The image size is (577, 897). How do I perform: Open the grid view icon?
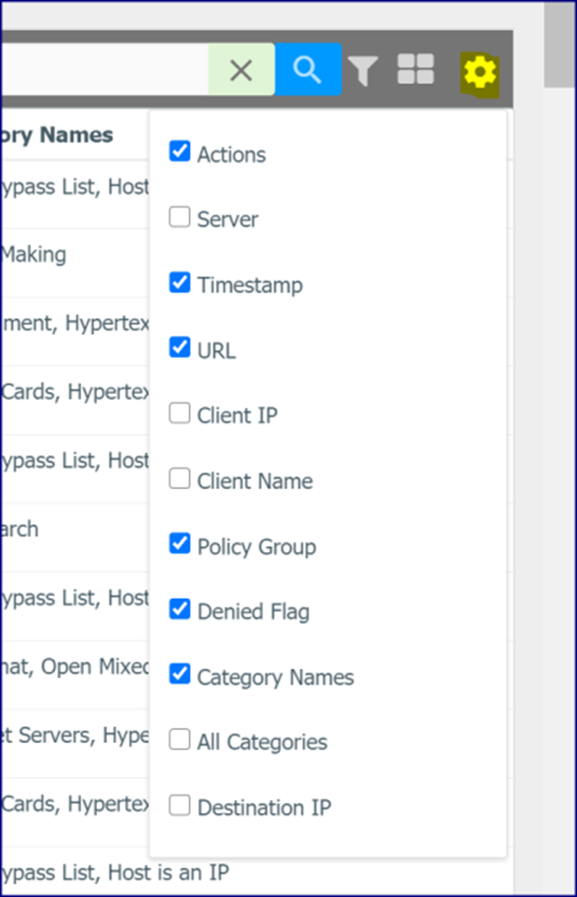(x=415, y=69)
